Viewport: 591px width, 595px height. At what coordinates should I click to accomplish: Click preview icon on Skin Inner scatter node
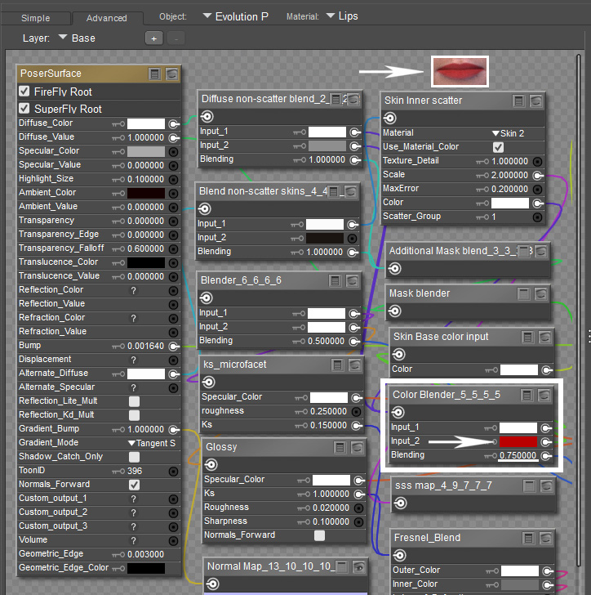[x=535, y=101]
